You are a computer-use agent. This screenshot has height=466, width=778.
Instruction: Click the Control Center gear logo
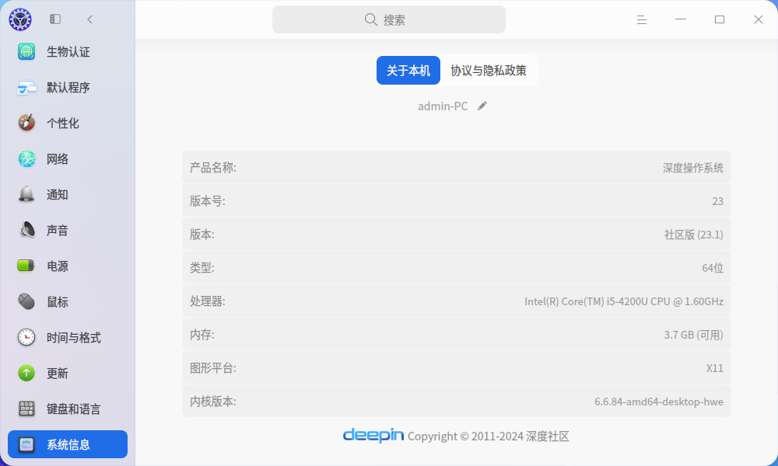click(20, 19)
